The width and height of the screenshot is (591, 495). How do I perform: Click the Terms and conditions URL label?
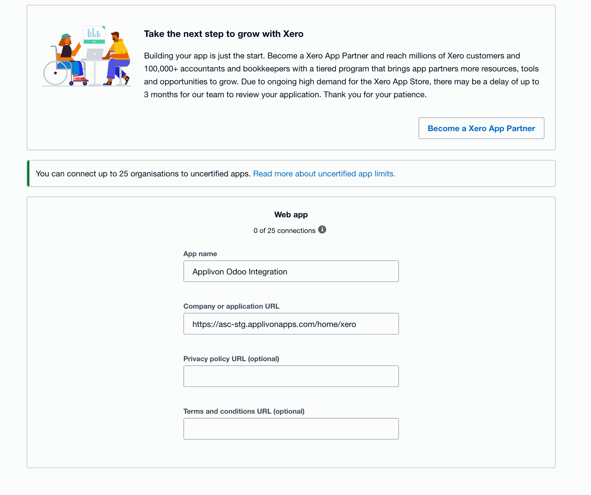pyautogui.click(x=244, y=412)
